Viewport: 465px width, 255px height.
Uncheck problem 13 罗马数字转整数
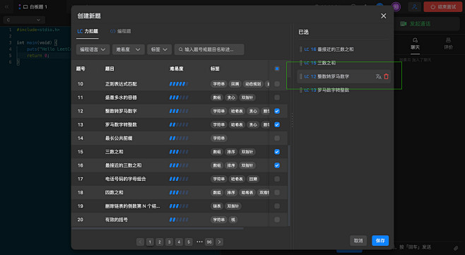[277, 124]
